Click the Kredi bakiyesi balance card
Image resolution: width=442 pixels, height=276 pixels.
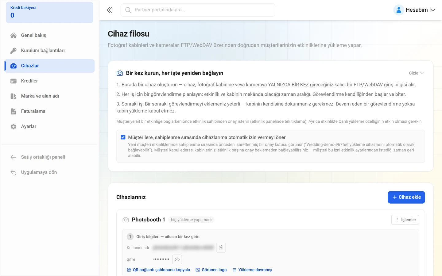(49, 12)
